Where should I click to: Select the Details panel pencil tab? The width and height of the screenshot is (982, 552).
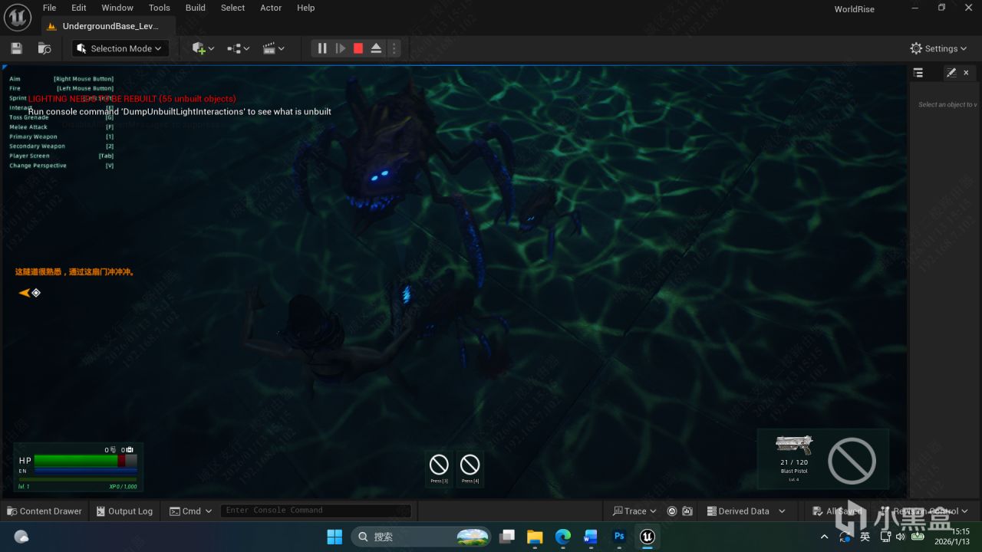coord(951,73)
